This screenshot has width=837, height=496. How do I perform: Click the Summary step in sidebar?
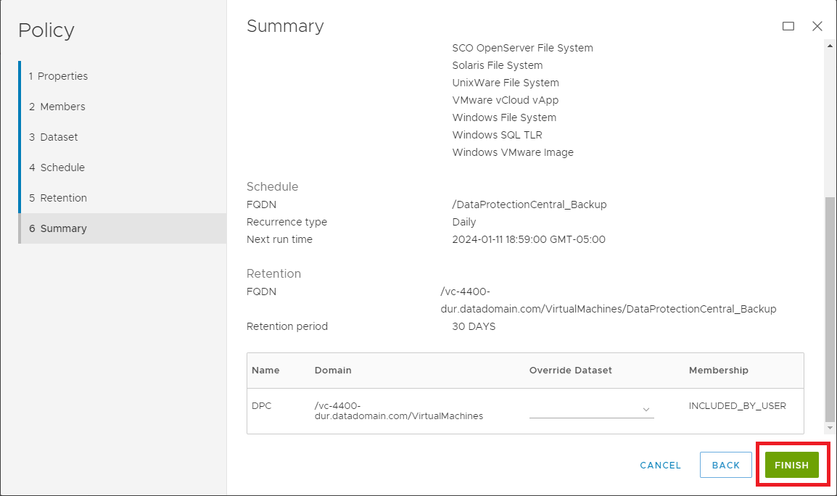pyautogui.click(x=57, y=228)
